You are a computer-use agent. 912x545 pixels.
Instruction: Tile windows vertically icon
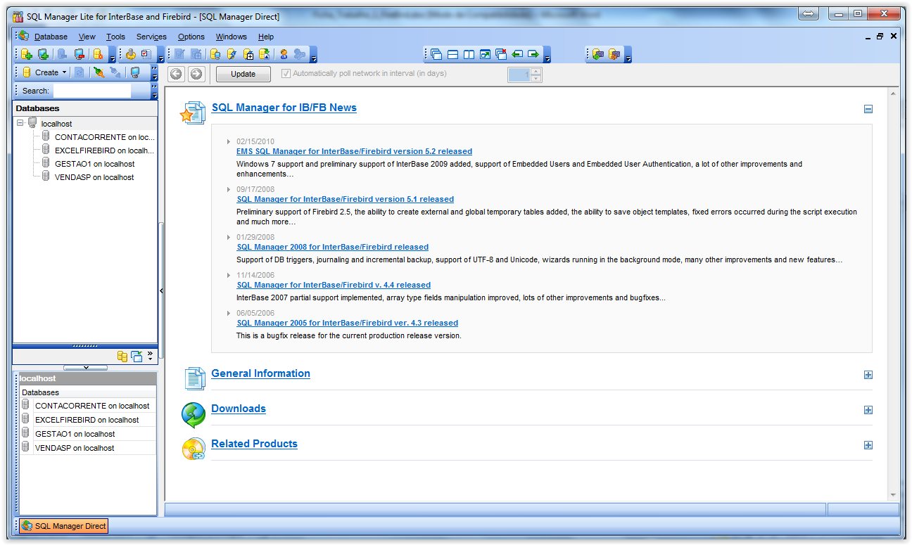click(469, 54)
